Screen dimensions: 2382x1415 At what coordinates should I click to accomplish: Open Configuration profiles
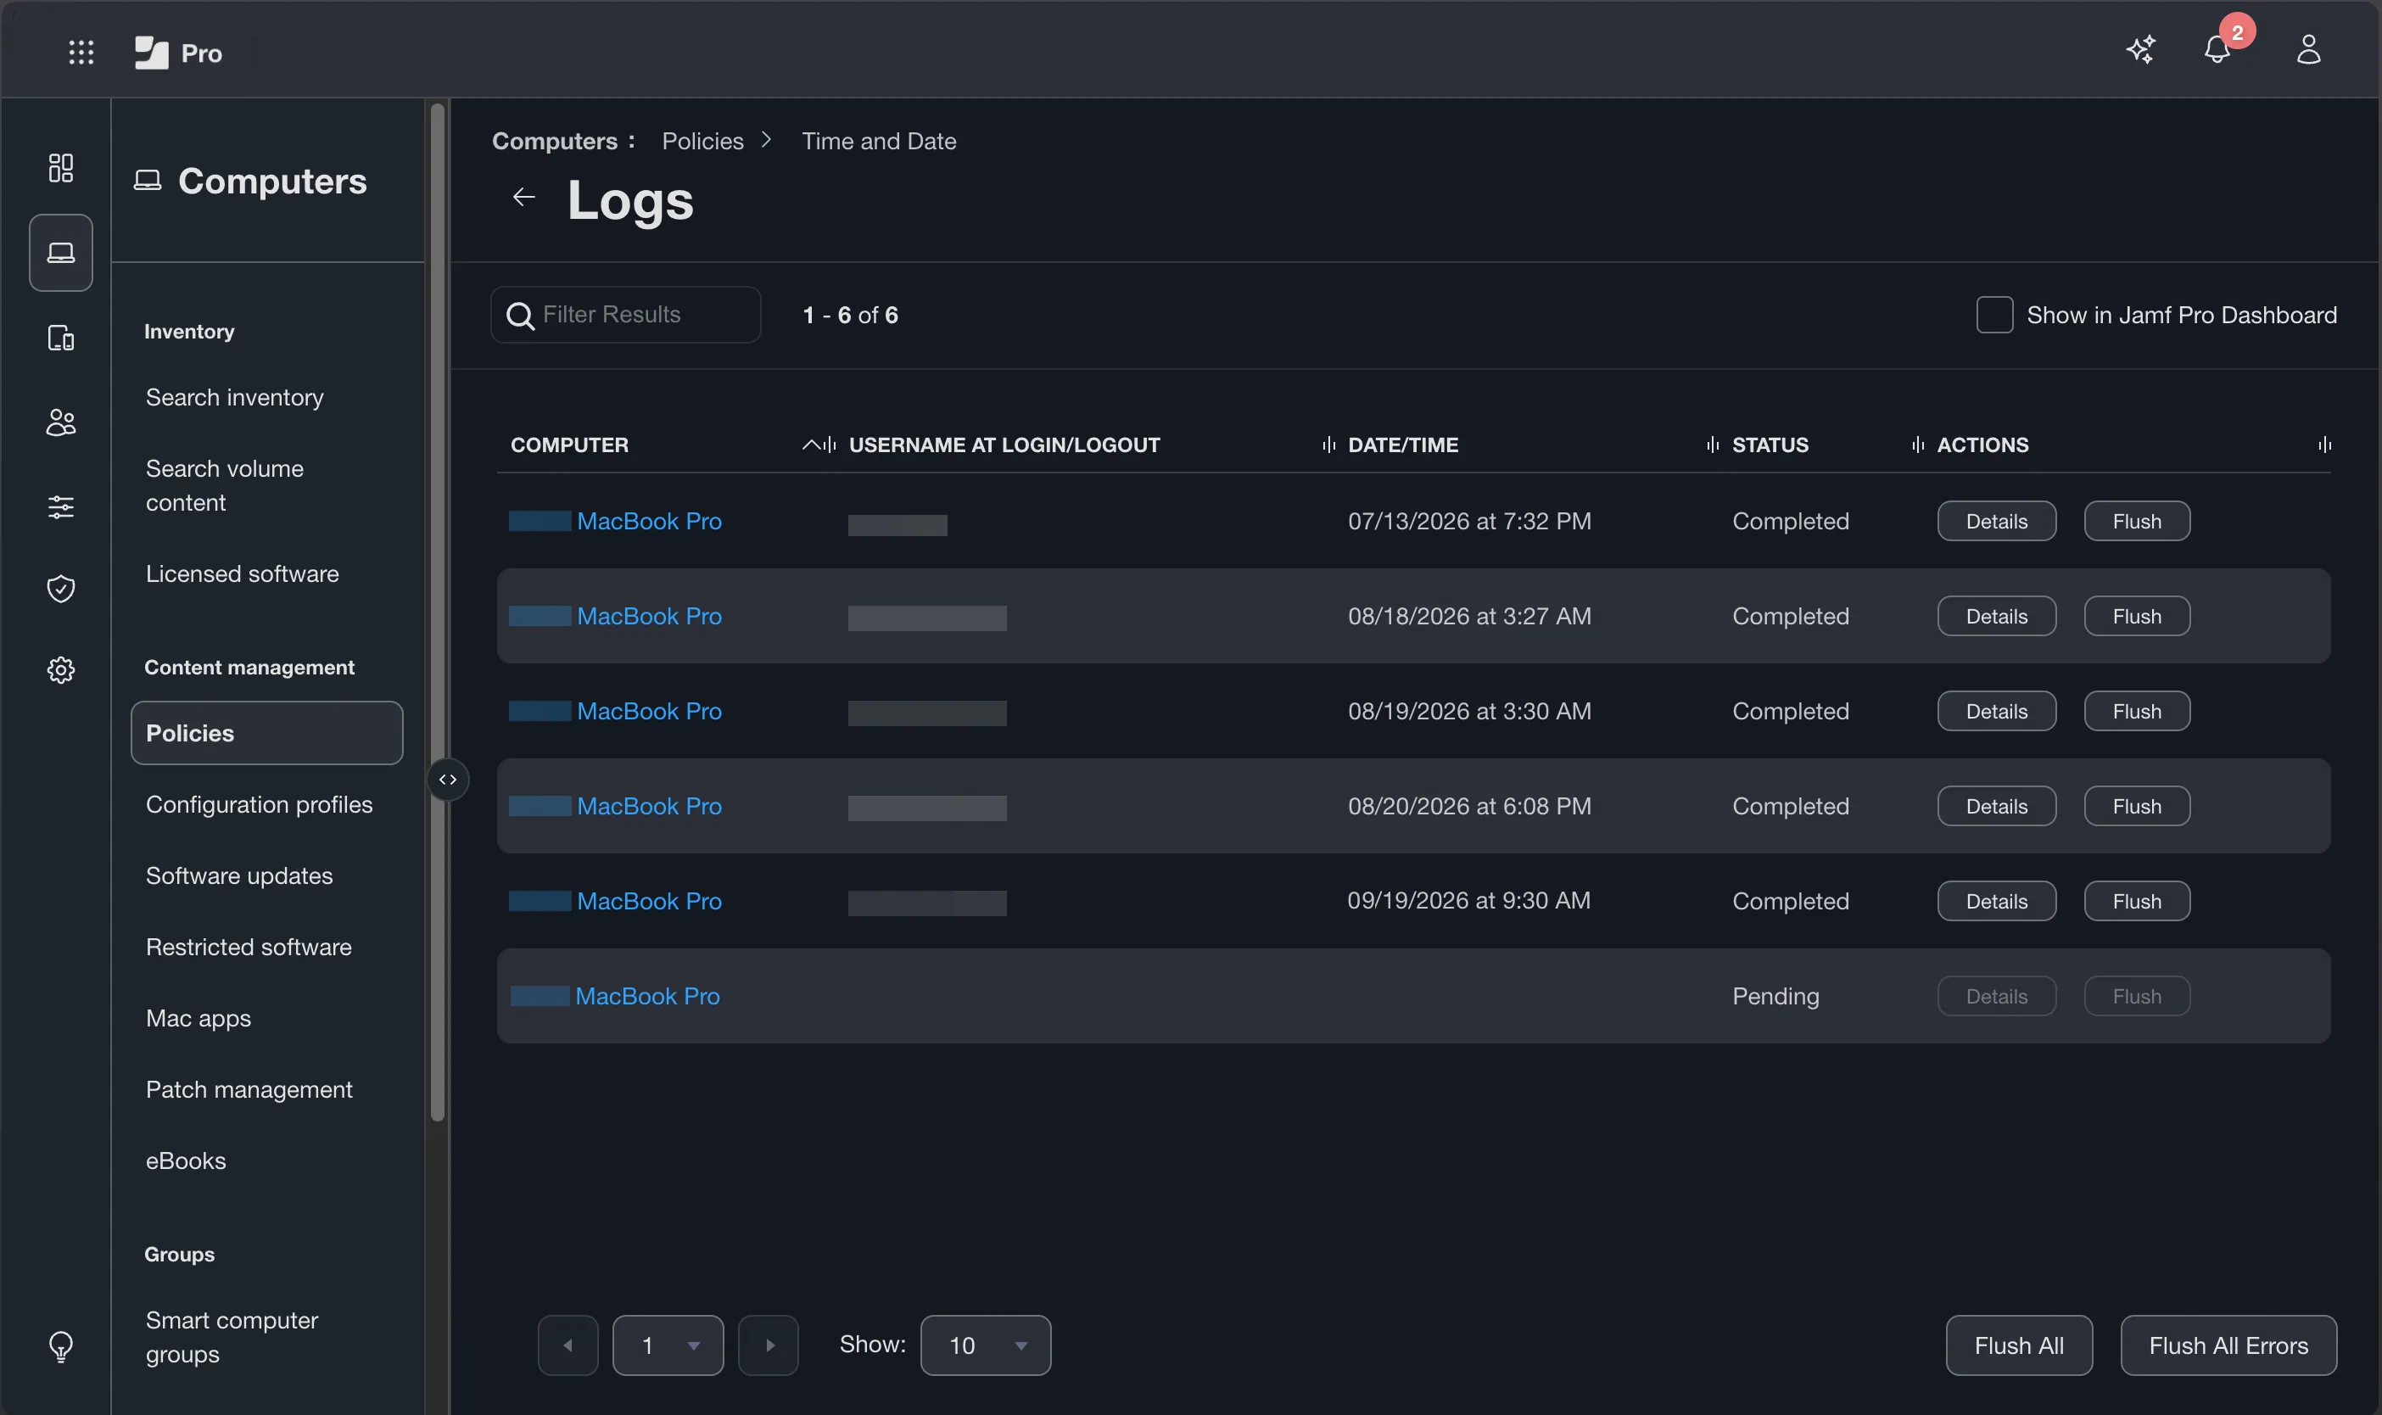[x=260, y=805]
